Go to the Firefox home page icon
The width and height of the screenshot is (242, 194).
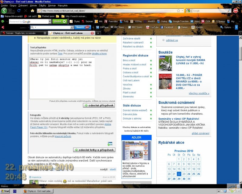pyautogui.click(x=32, y=11)
